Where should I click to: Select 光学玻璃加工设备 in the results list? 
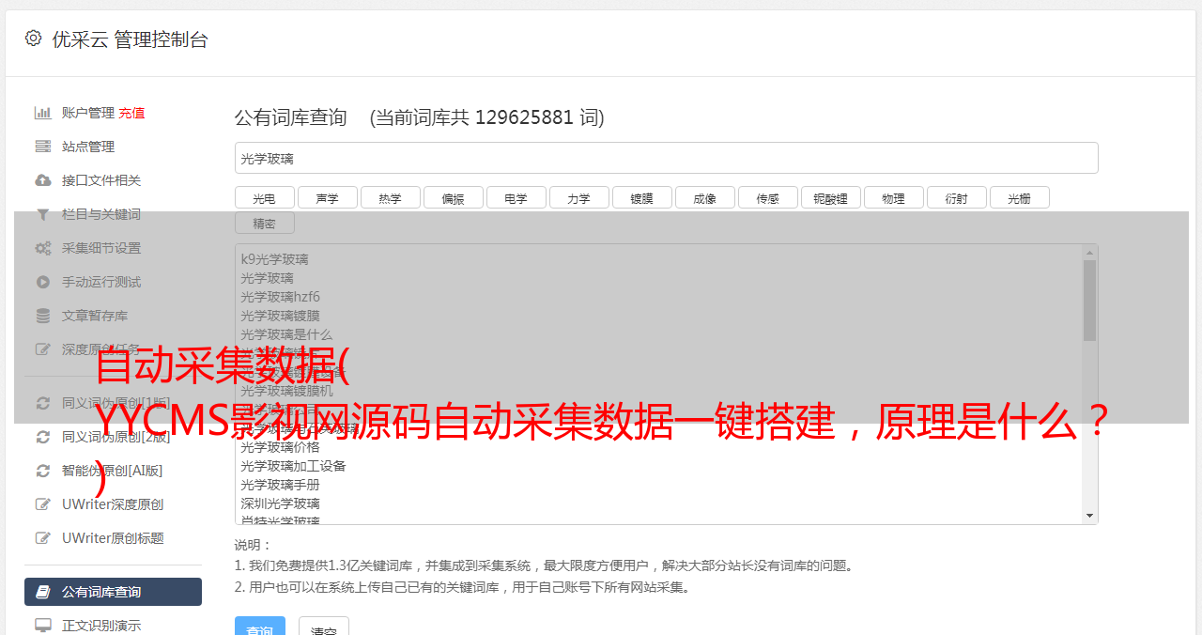point(293,466)
